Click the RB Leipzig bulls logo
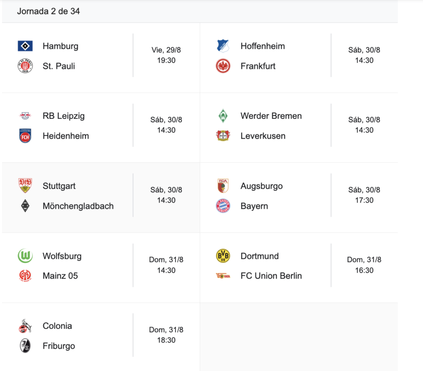This screenshot has width=423, height=371. [x=25, y=116]
